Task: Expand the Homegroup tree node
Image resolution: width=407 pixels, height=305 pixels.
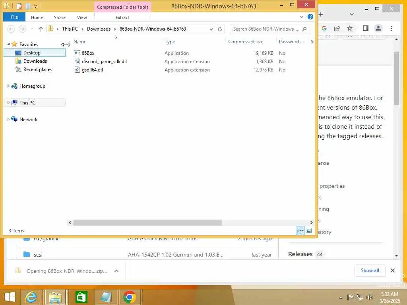Action: (x=8, y=86)
